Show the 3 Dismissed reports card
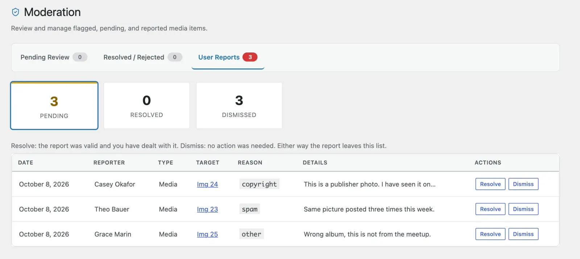This screenshot has height=259, width=580. click(239, 105)
